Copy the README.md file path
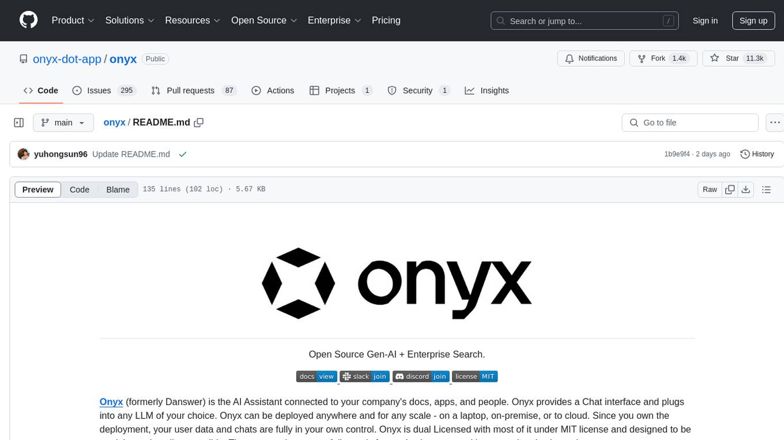Screen dimensions: 784x440 coord(199,123)
